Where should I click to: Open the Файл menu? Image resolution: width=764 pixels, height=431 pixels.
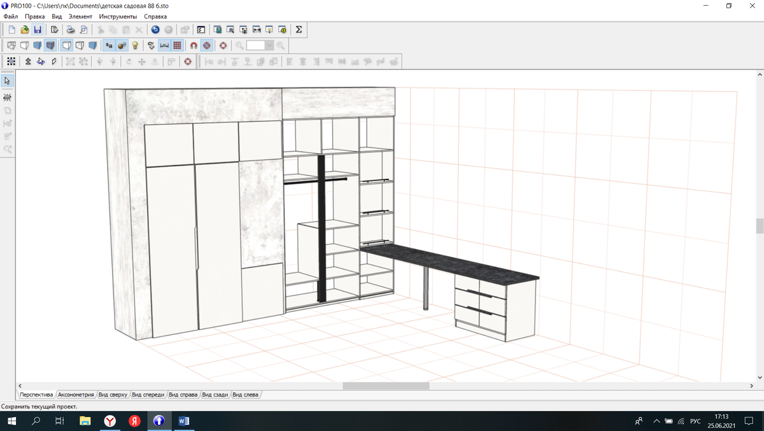coord(10,17)
